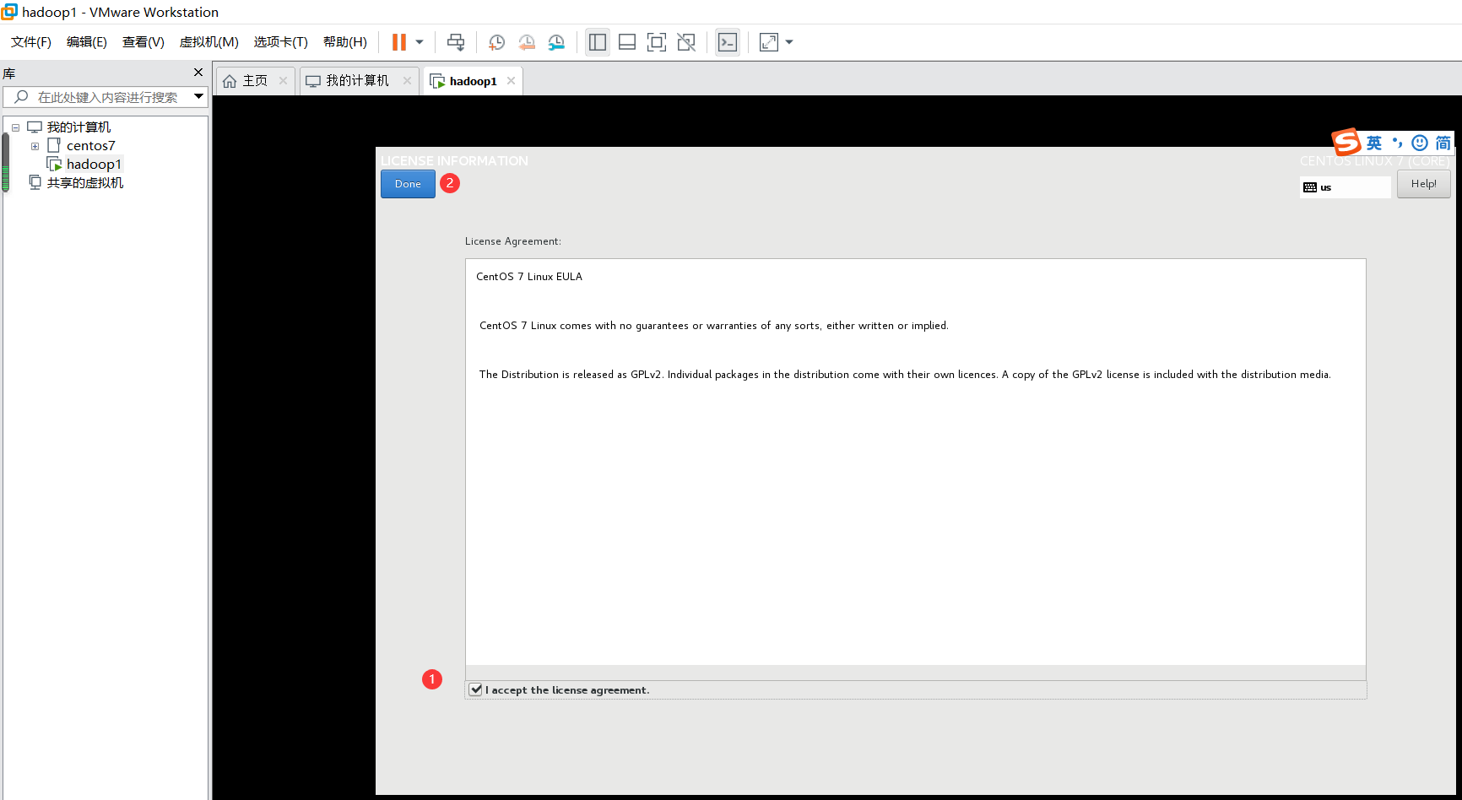Uncheck I accept the license agreement
Viewport: 1462px width, 800px height.
coord(476,689)
